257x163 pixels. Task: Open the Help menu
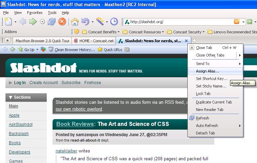tap(66, 13)
